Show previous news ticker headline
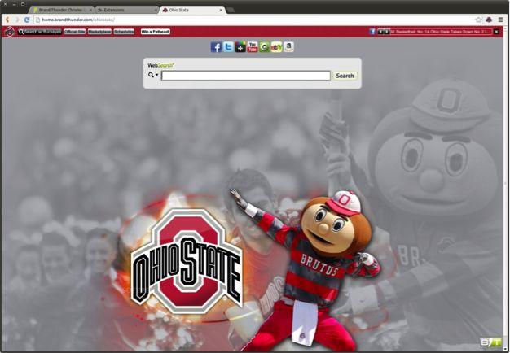This screenshot has width=510, height=353. pyautogui.click(x=380, y=32)
